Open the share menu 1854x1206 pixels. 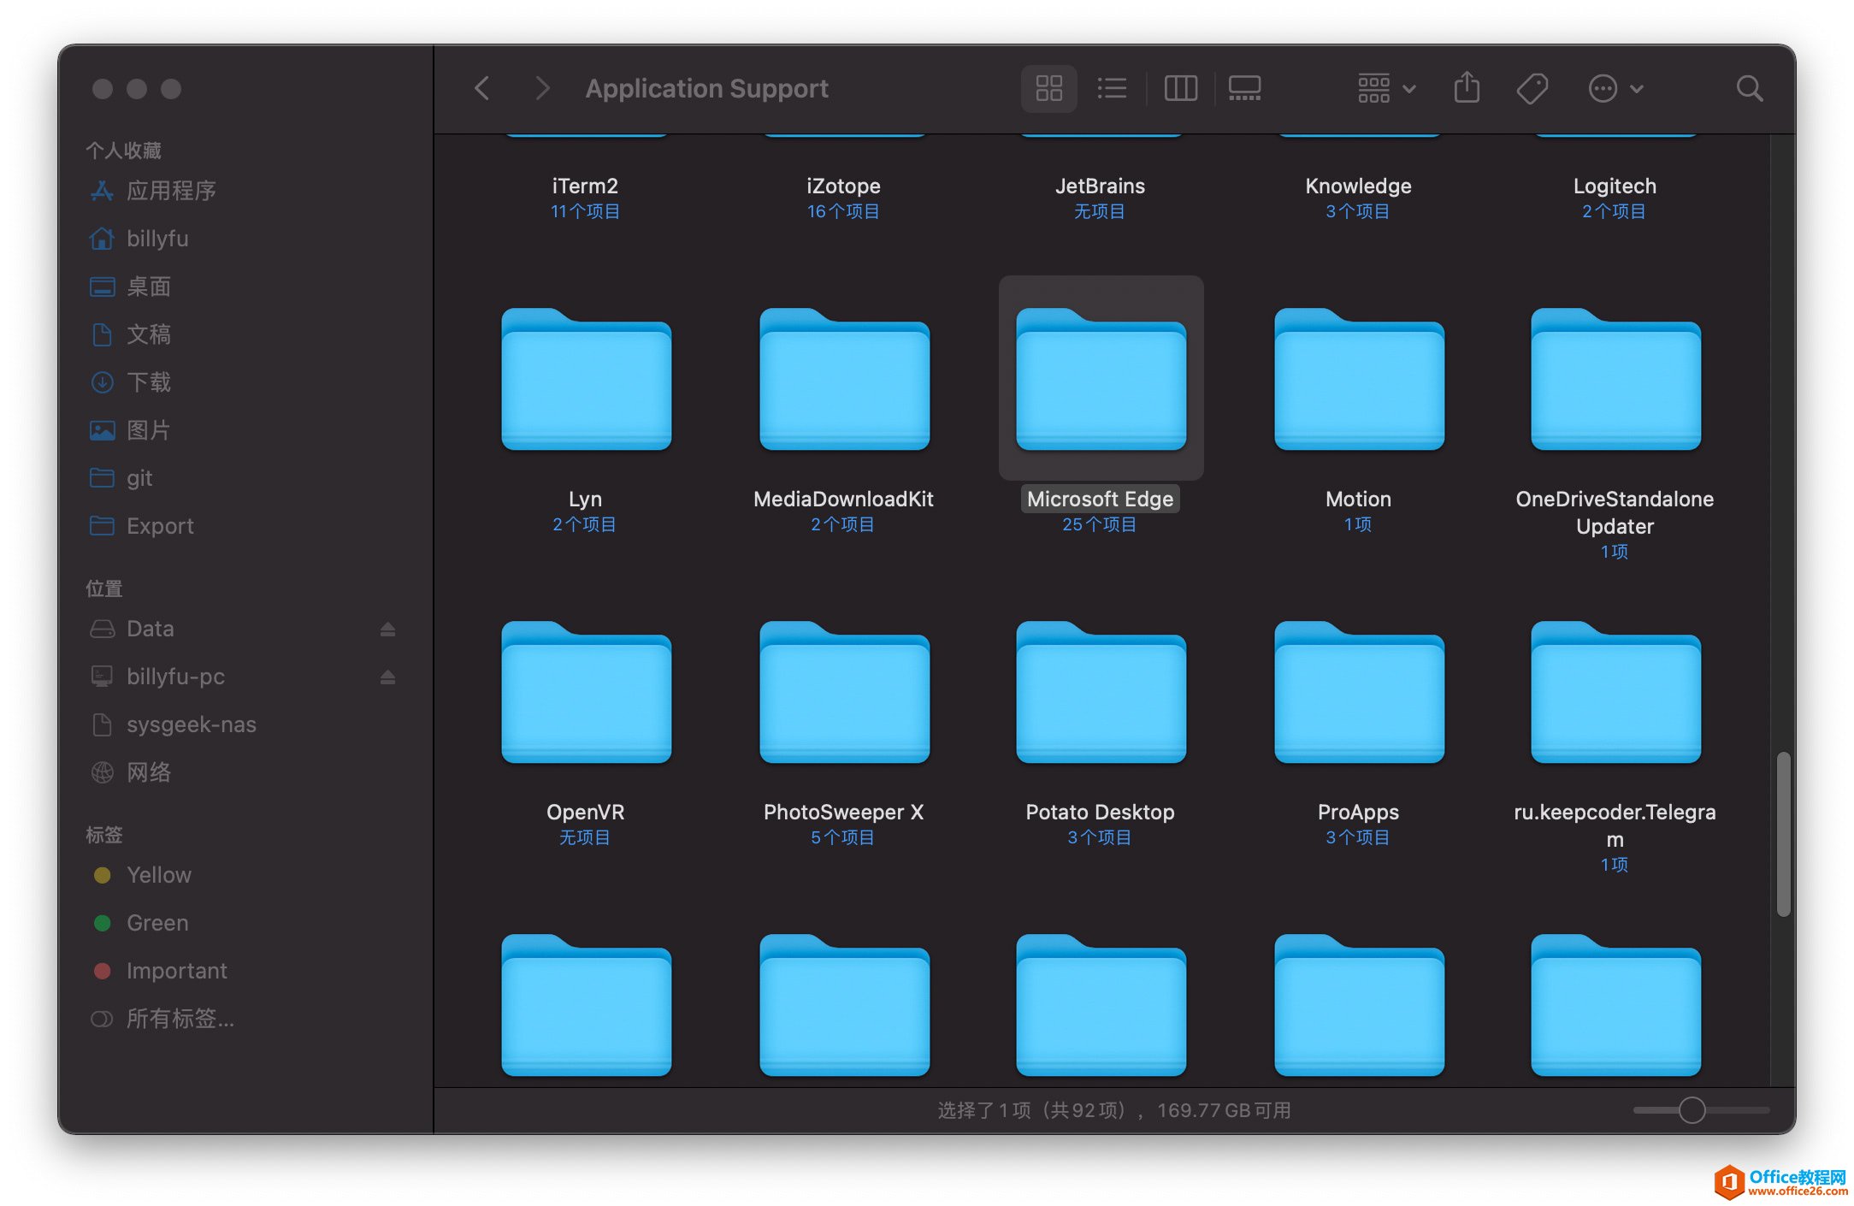pos(1469,88)
